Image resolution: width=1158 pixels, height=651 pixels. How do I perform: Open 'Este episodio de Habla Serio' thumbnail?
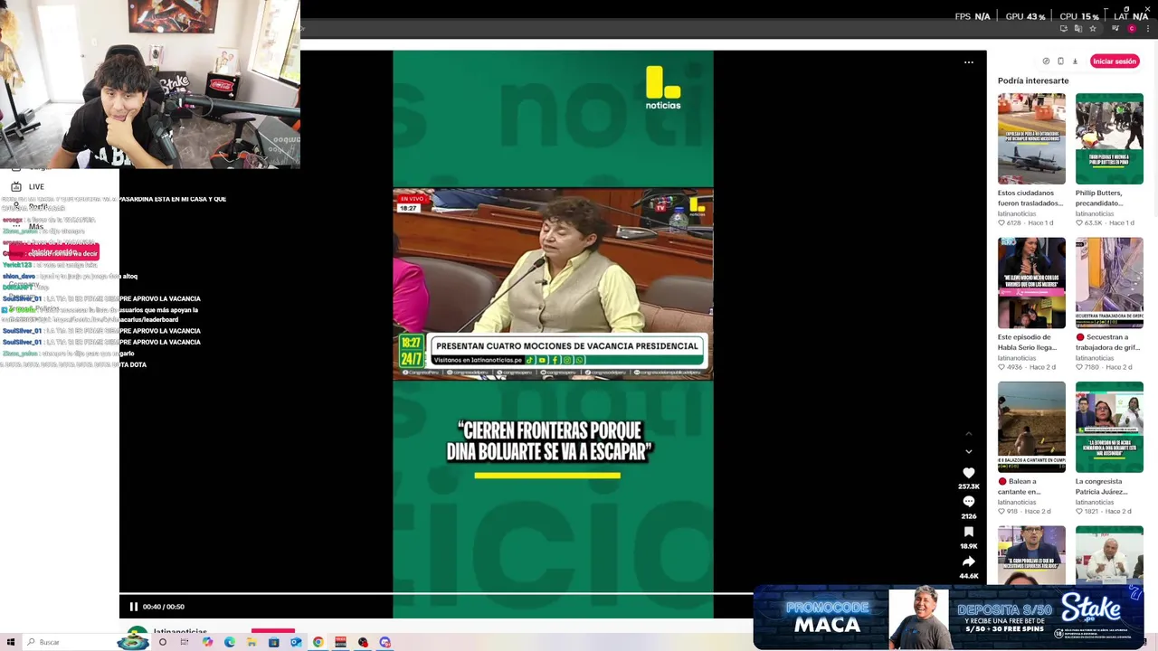[1031, 283]
